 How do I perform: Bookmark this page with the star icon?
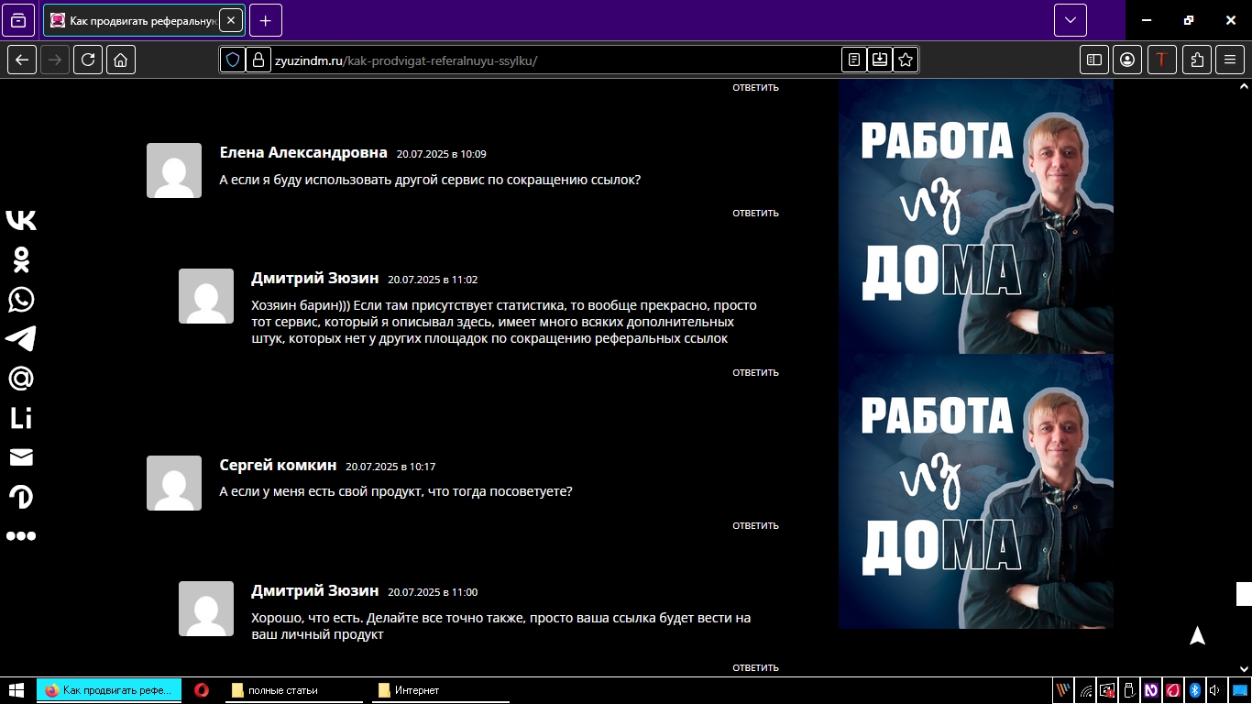pyautogui.click(x=906, y=60)
